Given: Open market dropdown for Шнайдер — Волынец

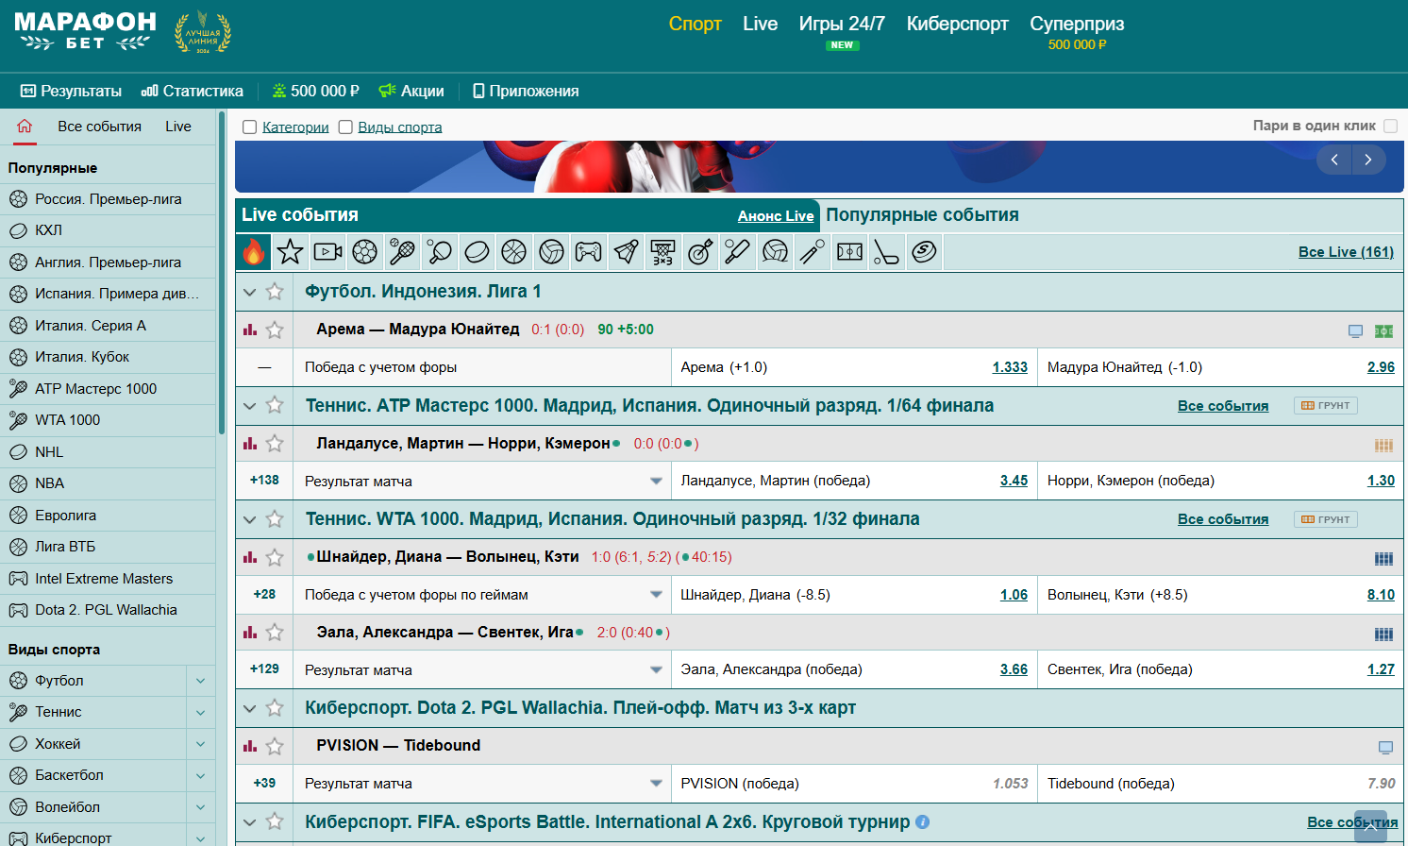Looking at the screenshot, I should (656, 595).
